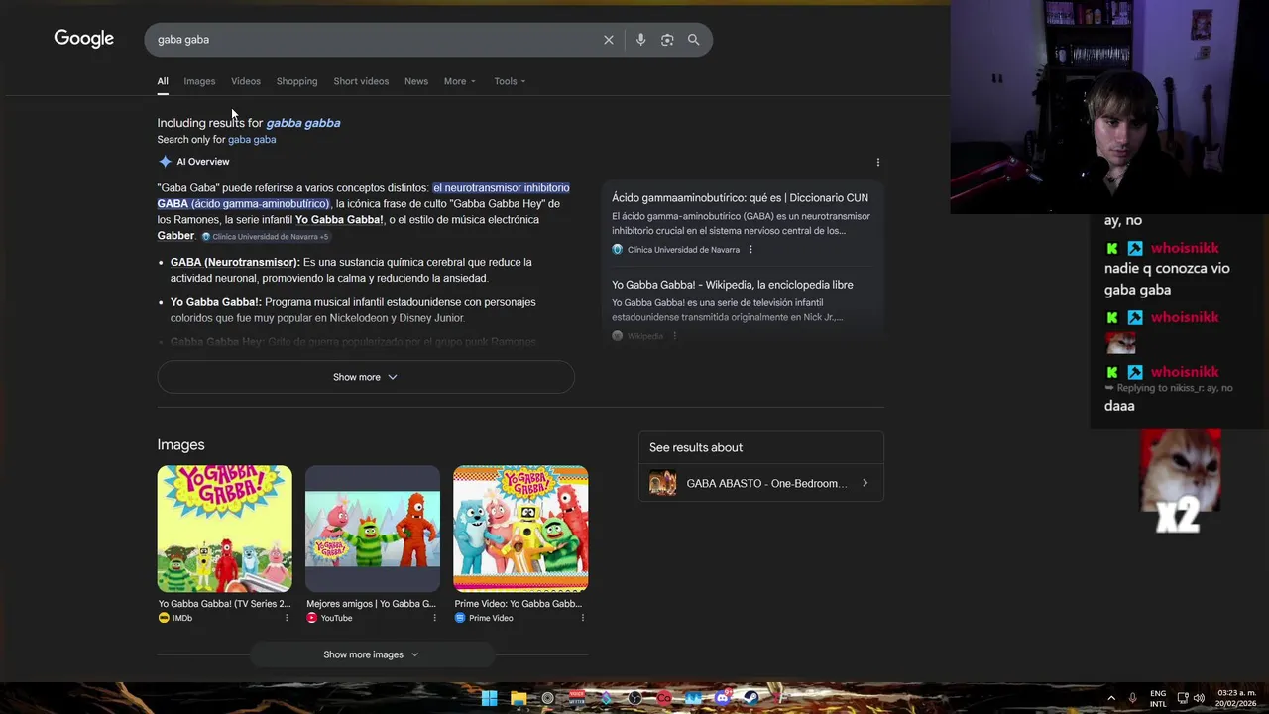The image size is (1269, 714).
Task: Open network status tray icon
Action: (x=1183, y=698)
